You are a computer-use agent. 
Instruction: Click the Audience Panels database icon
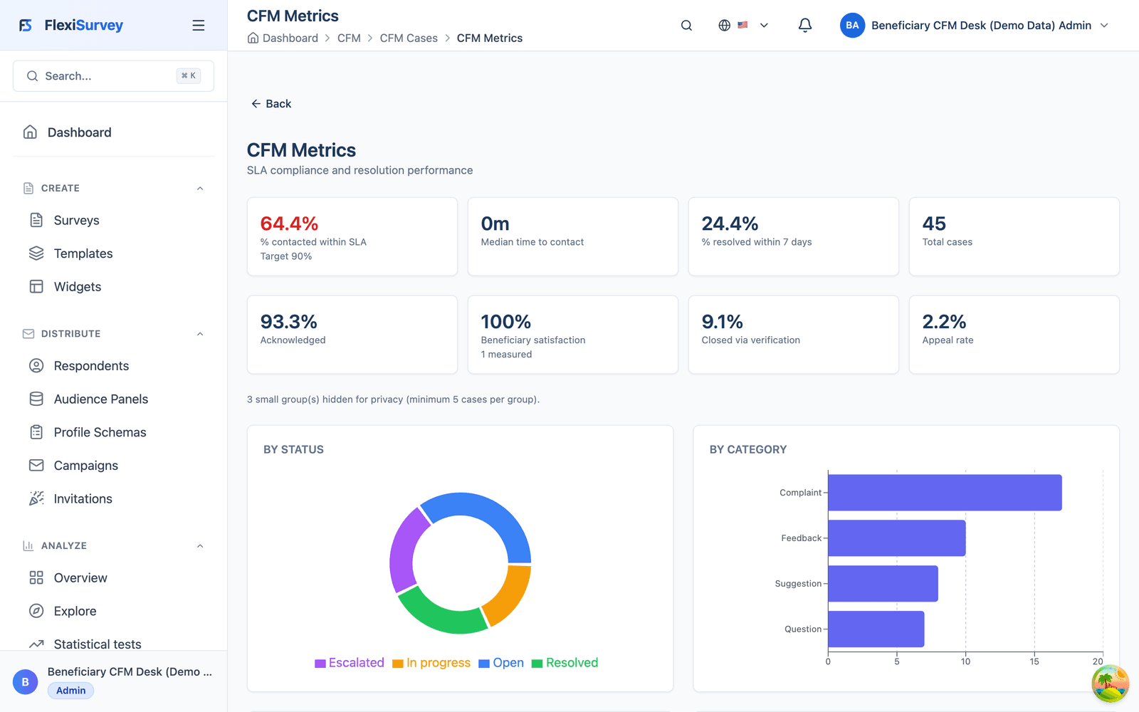click(36, 399)
